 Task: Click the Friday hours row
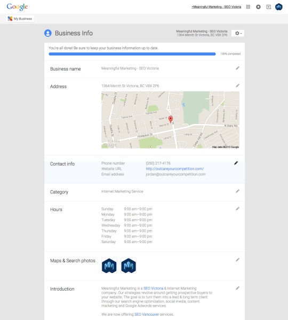(127, 236)
